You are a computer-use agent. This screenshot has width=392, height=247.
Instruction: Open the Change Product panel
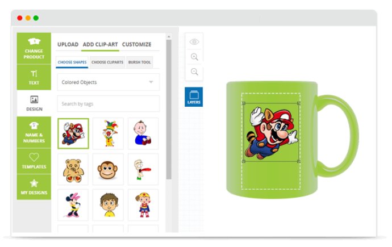pyautogui.click(x=34, y=48)
